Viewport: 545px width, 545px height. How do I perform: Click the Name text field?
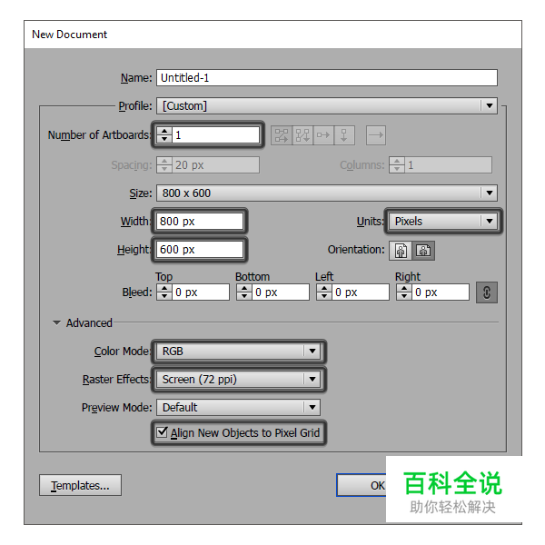pyautogui.click(x=327, y=78)
